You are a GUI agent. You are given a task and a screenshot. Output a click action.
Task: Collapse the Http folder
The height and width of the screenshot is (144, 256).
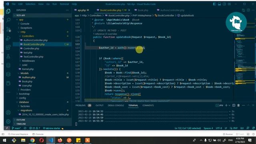click(23, 32)
